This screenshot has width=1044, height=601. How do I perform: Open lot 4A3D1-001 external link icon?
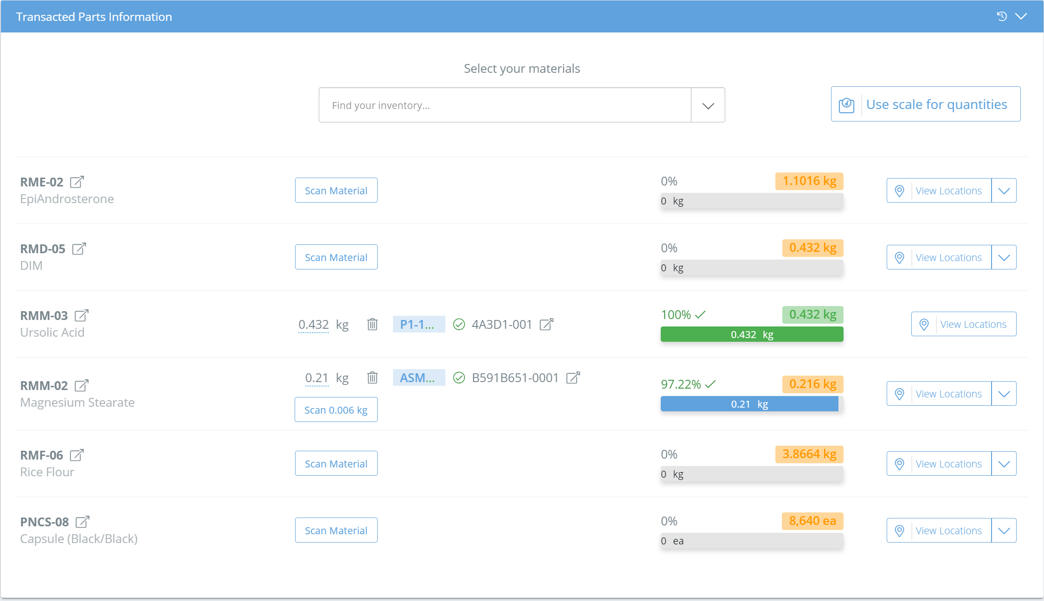547,324
